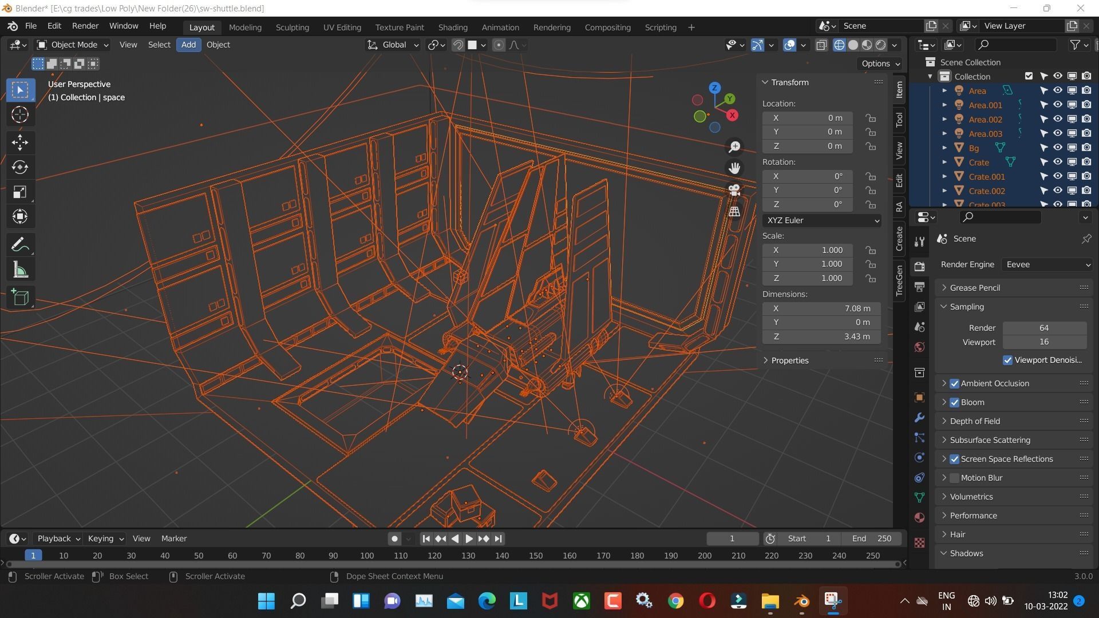Toggle camera view icon in viewport

click(734, 190)
